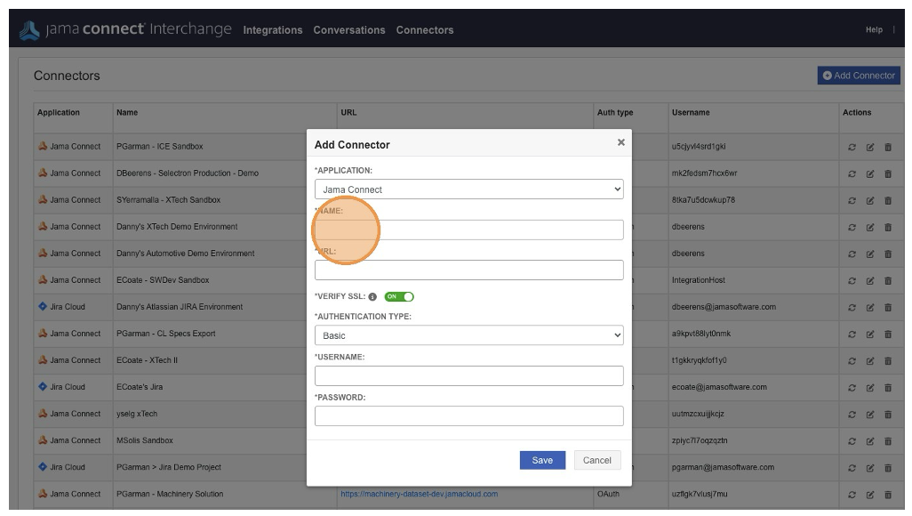Edit Danny's Automotive Demo Environment connector

pyautogui.click(x=870, y=254)
